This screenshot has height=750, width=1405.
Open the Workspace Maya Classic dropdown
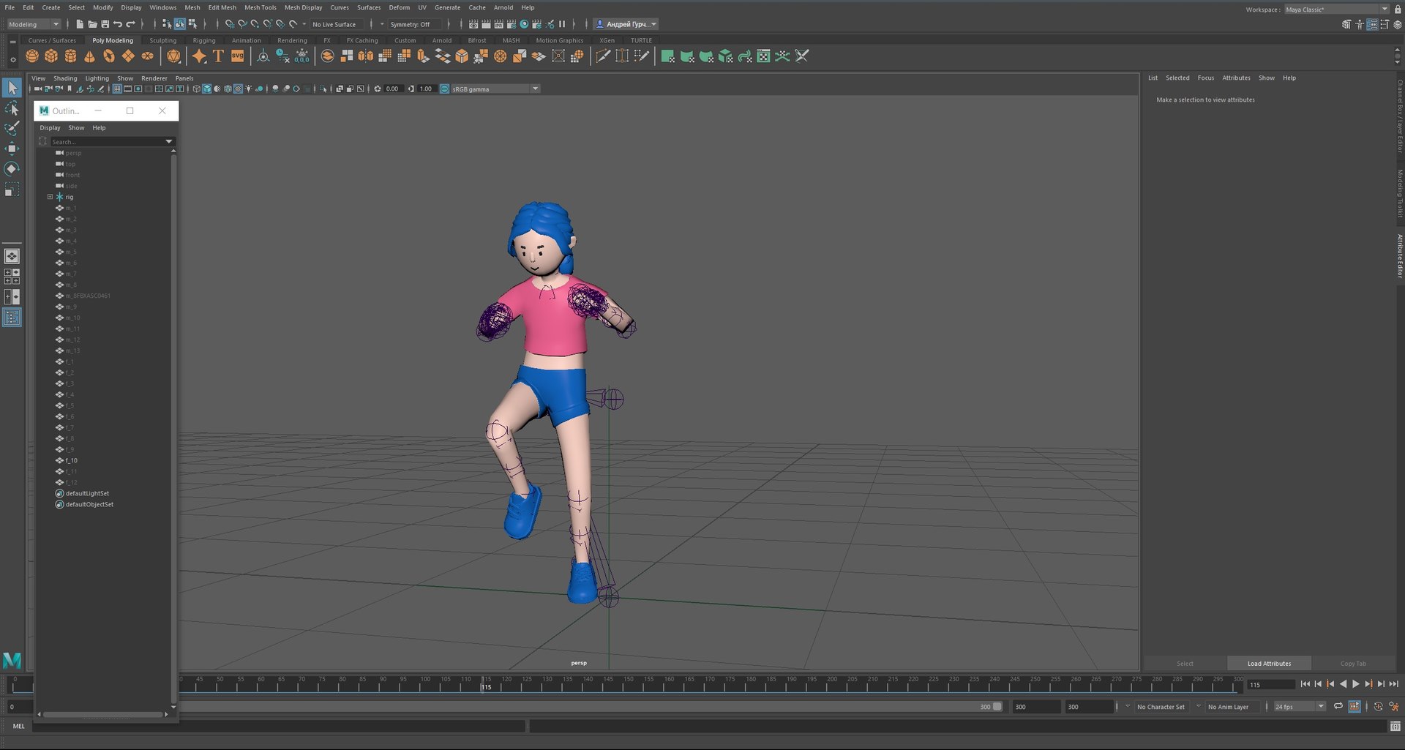coord(1336,10)
